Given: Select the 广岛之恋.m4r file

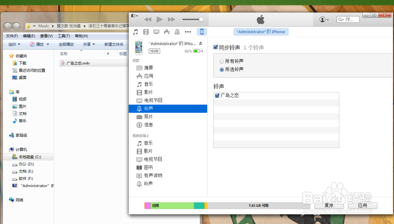Looking at the screenshot, I should (78, 63).
